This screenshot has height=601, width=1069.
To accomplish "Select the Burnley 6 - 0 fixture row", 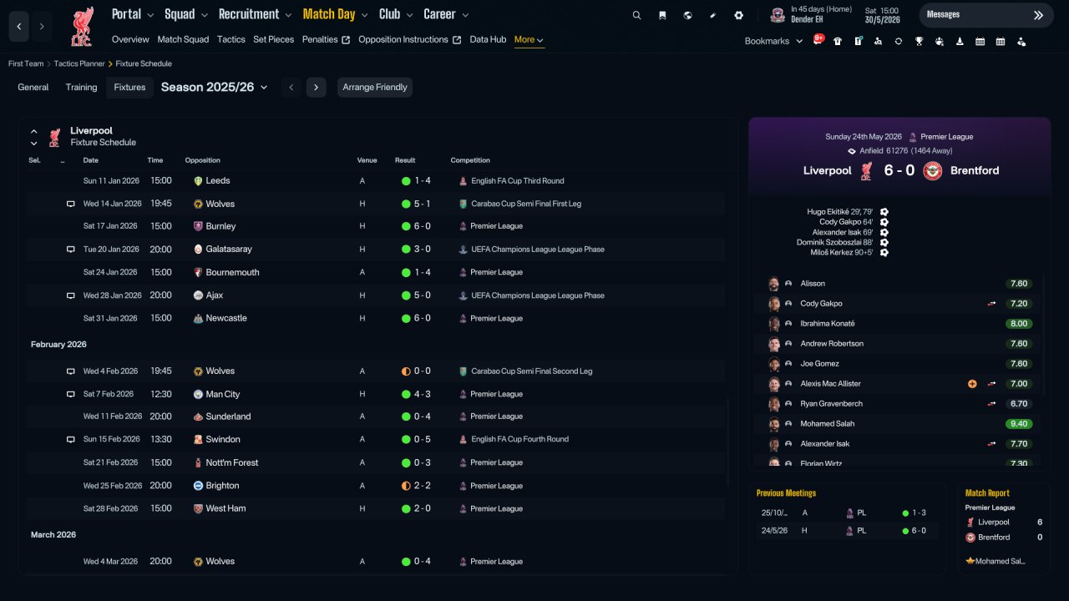I will [376, 226].
